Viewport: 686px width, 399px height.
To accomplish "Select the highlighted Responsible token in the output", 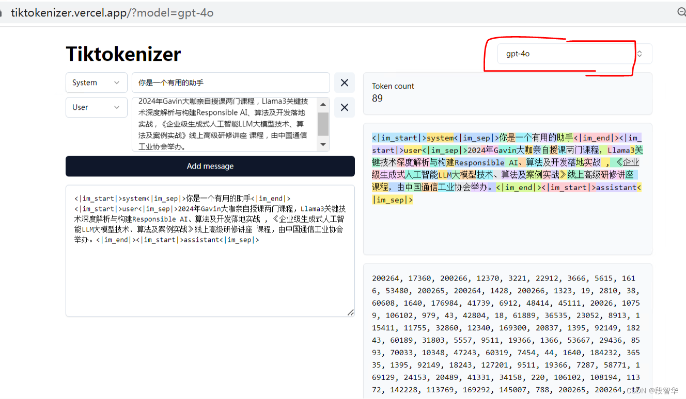I will tap(479, 162).
